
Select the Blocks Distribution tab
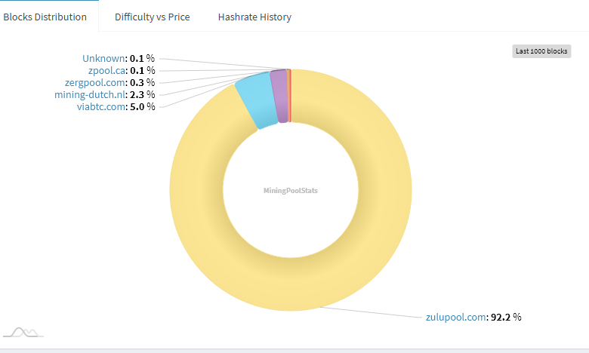click(45, 17)
